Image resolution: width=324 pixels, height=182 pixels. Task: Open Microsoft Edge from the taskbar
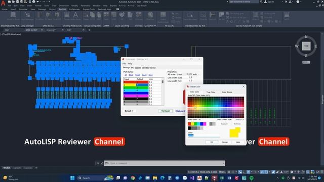click(x=163, y=178)
